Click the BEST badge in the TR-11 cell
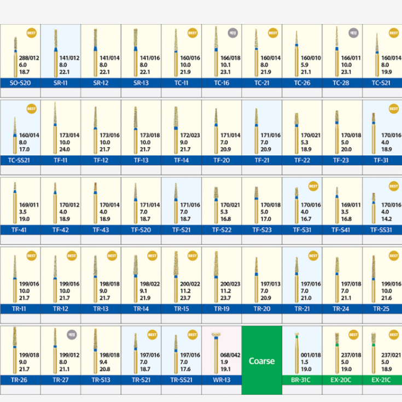This screenshot has height=402, width=402. 32,255
